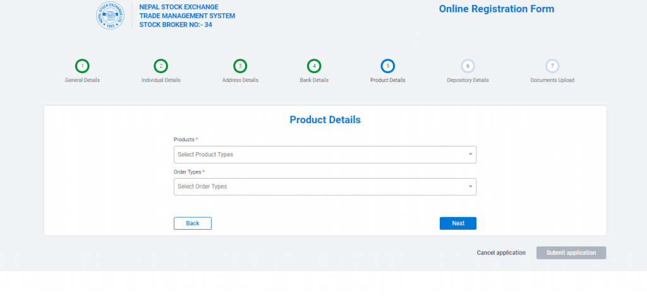Click the Order Types dropdown arrow
The height and width of the screenshot is (296, 647).
click(x=470, y=187)
